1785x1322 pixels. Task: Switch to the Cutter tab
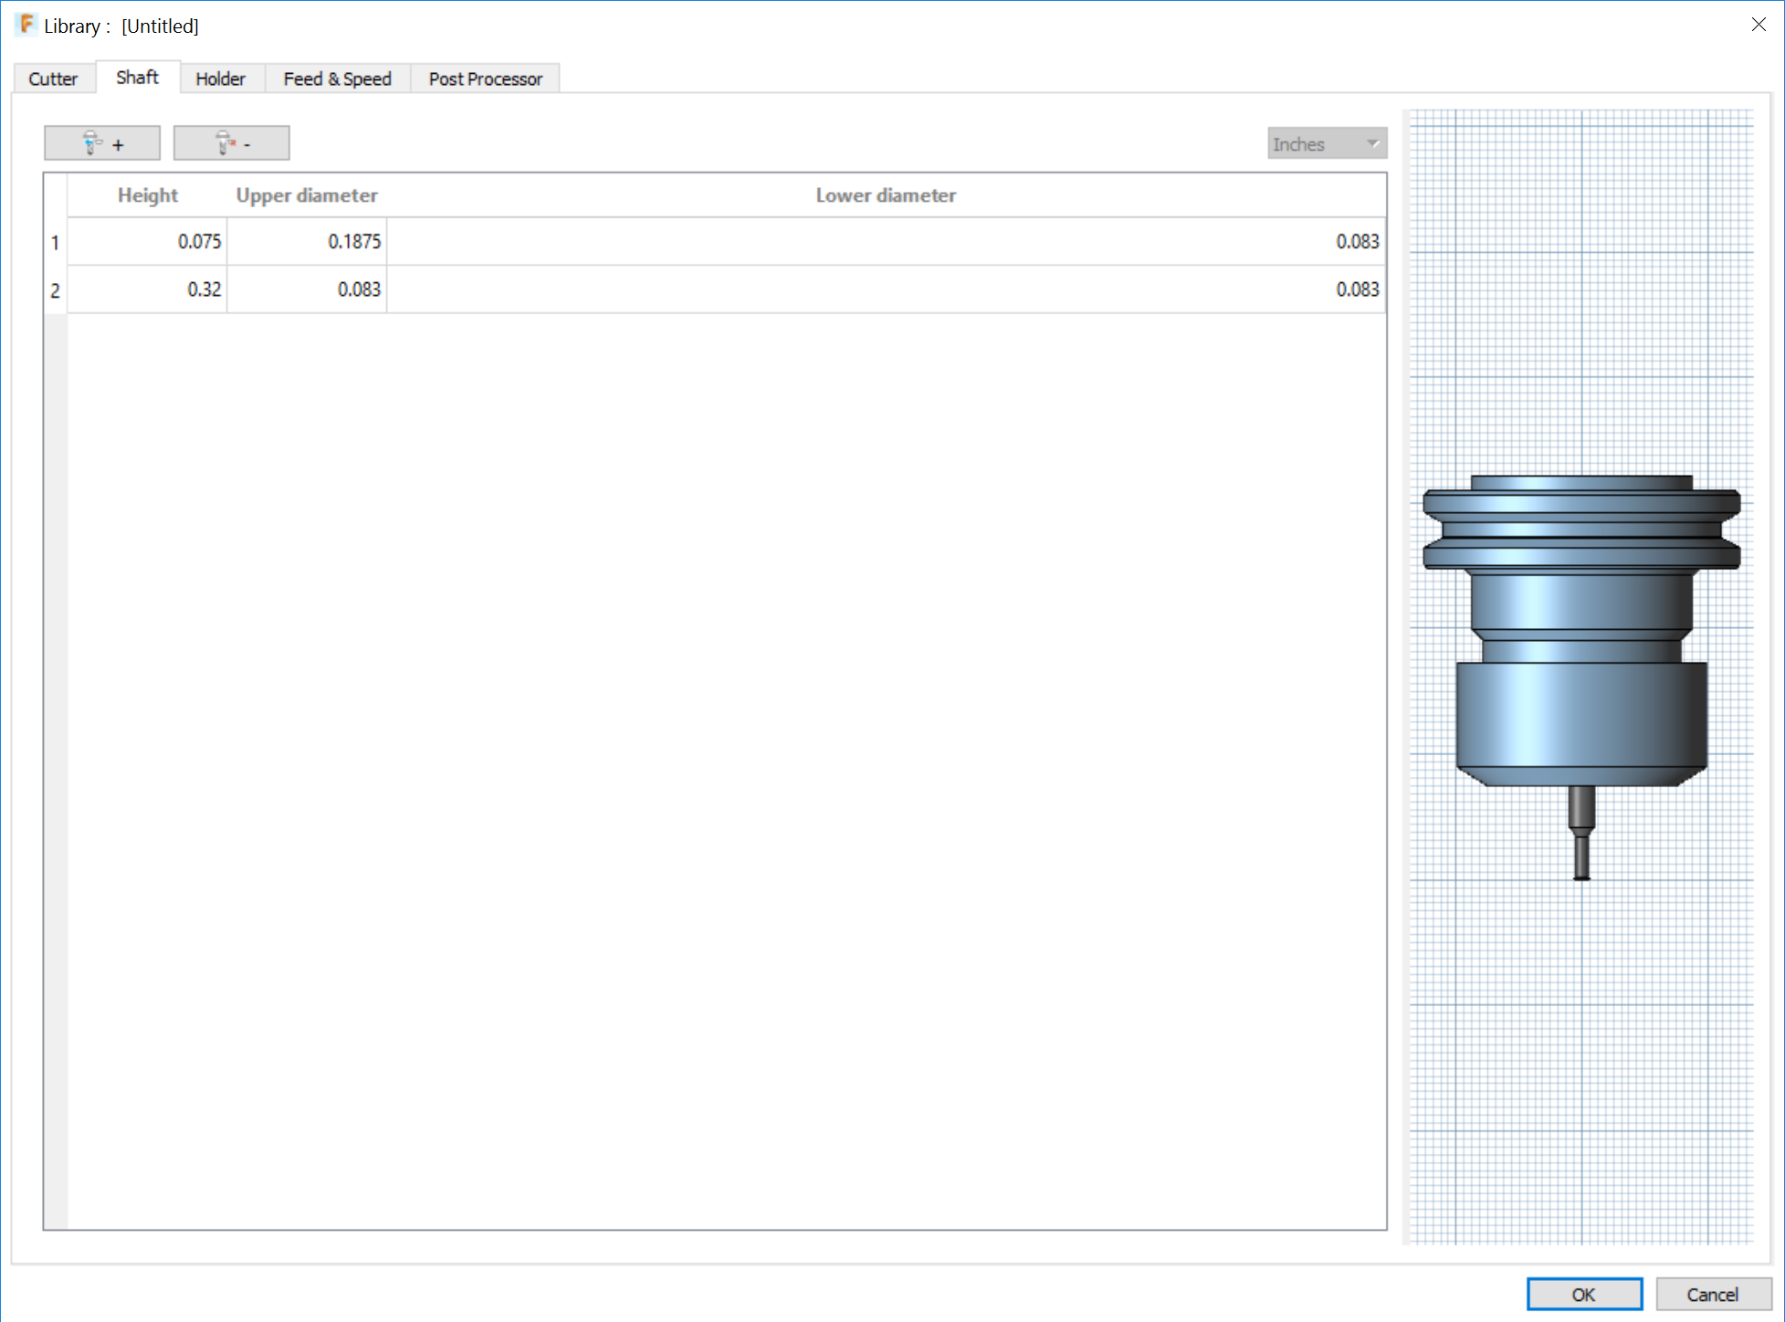[x=53, y=79]
